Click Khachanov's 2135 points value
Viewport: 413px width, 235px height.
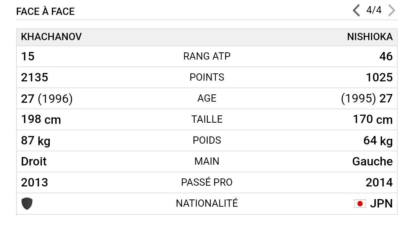(x=34, y=78)
